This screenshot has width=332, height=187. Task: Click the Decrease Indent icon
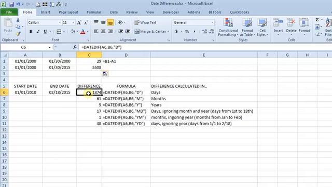[120, 31]
